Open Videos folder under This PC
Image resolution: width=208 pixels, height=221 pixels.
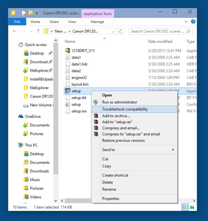(x=36, y=197)
